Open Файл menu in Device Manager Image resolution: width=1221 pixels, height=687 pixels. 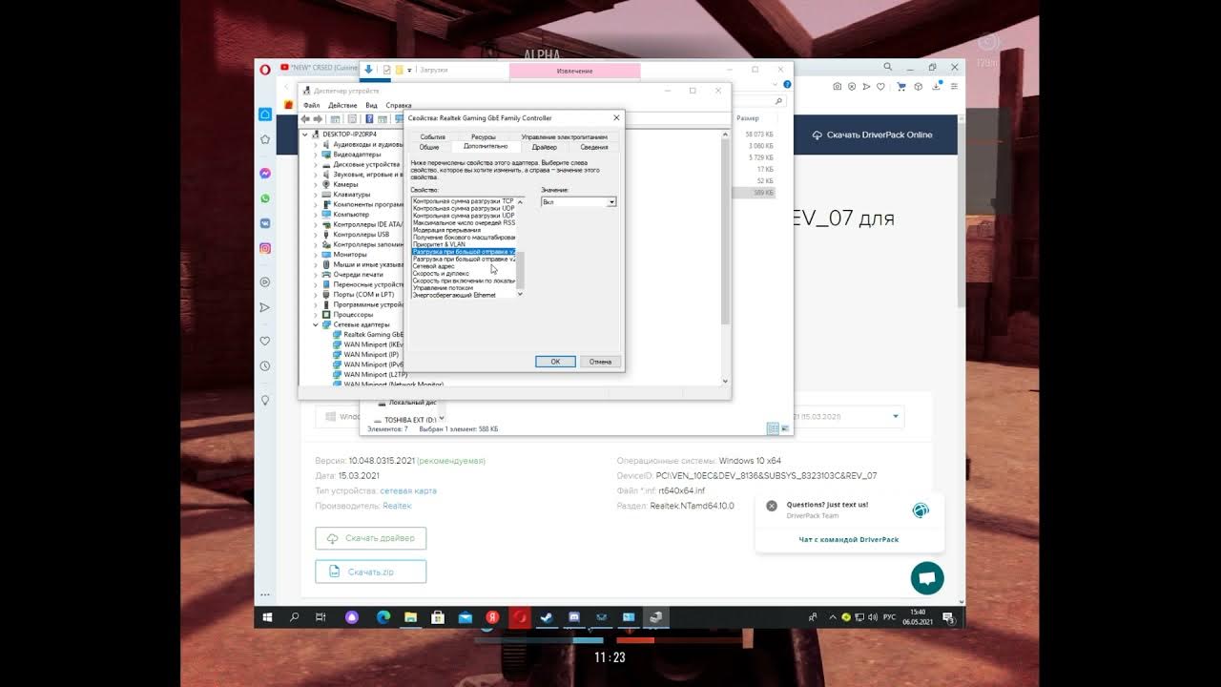(x=311, y=105)
